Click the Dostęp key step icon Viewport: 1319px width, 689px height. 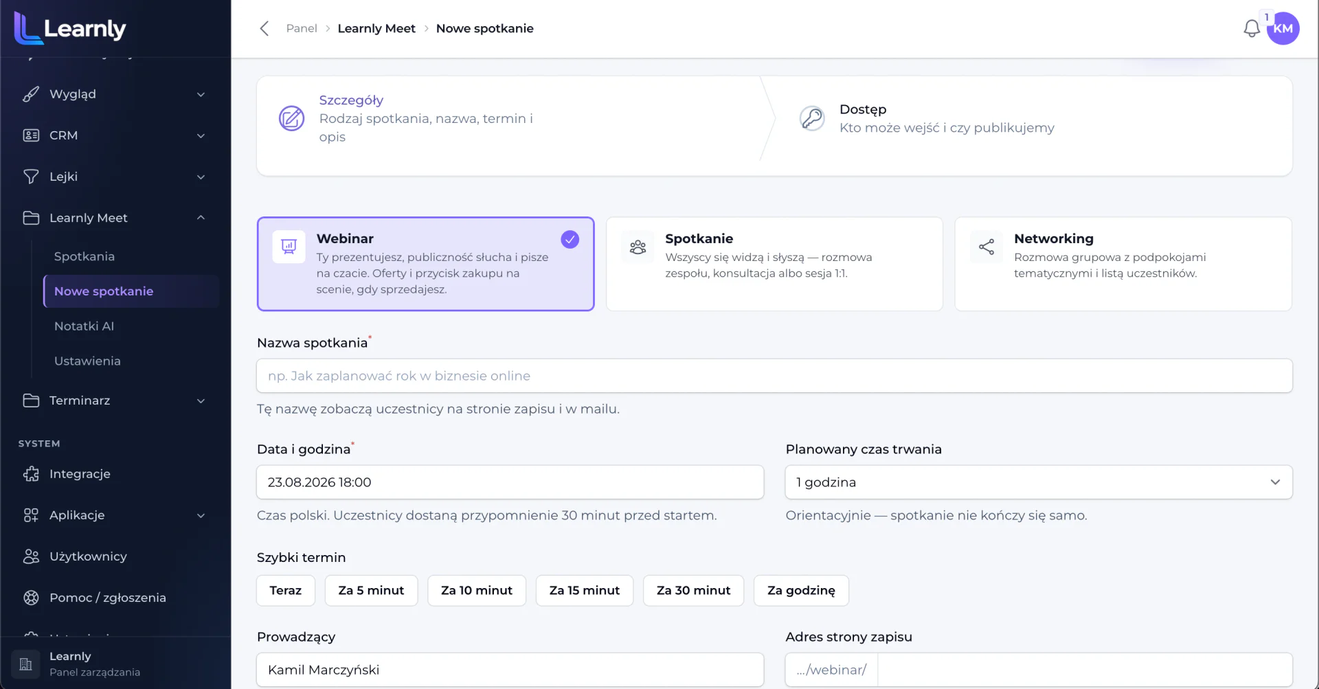click(x=812, y=118)
